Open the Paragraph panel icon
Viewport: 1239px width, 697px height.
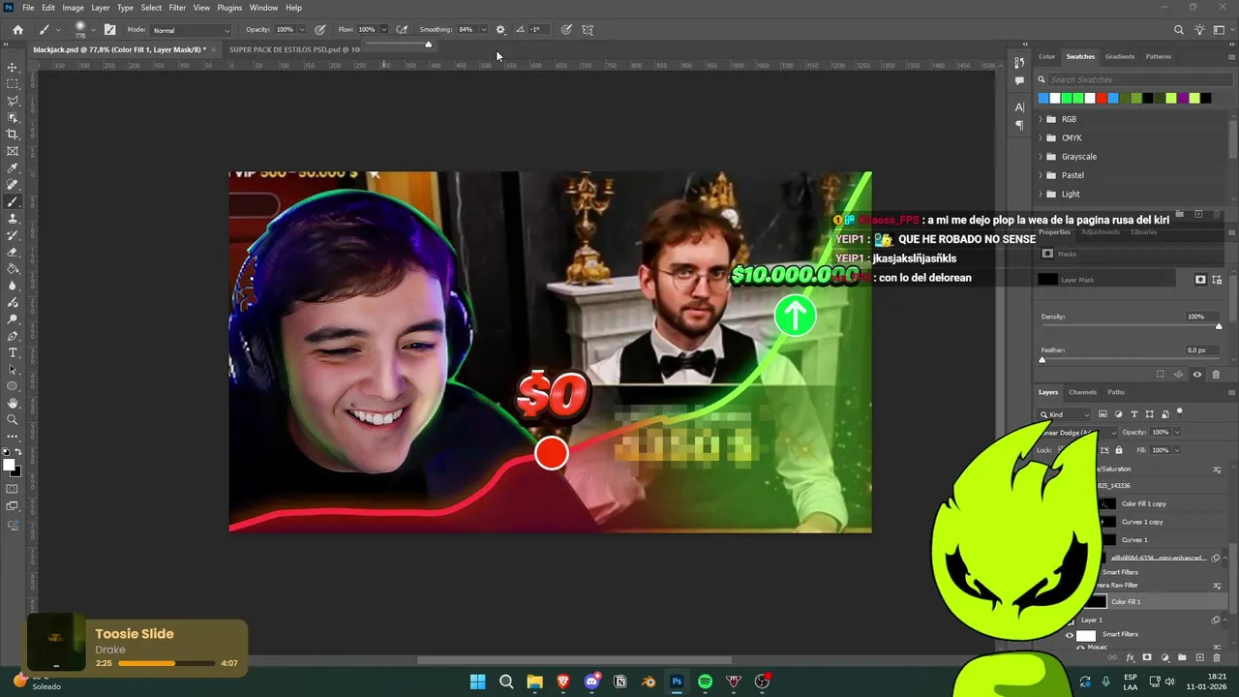1019,125
